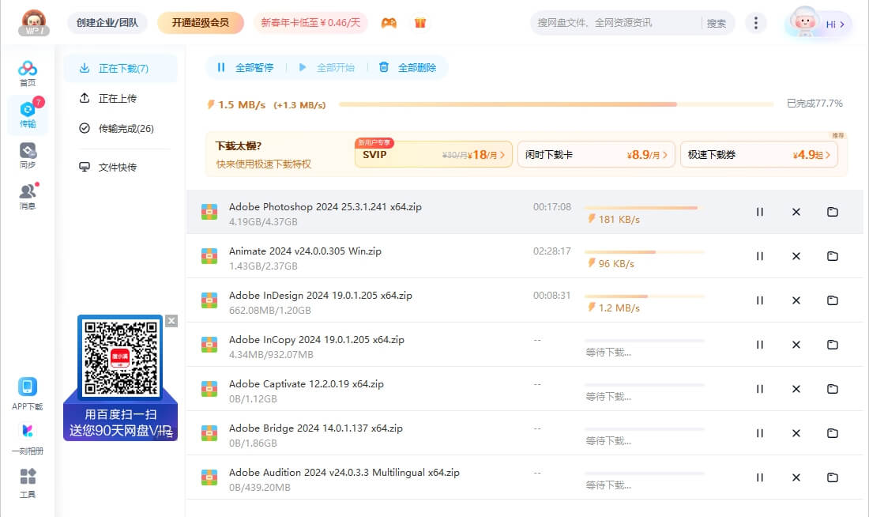Click 全部暂停 to pause all downloads
This screenshot has width=869, height=517.
[245, 68]
